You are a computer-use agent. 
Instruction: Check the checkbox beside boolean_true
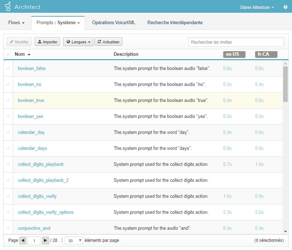pos(8,100)
